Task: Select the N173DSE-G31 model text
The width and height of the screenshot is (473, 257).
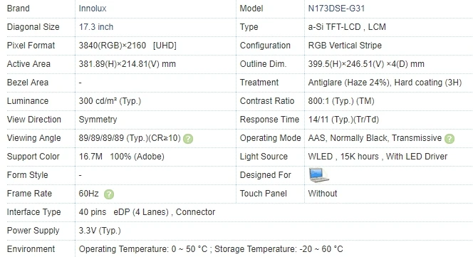Action: (x=336, y=9)
